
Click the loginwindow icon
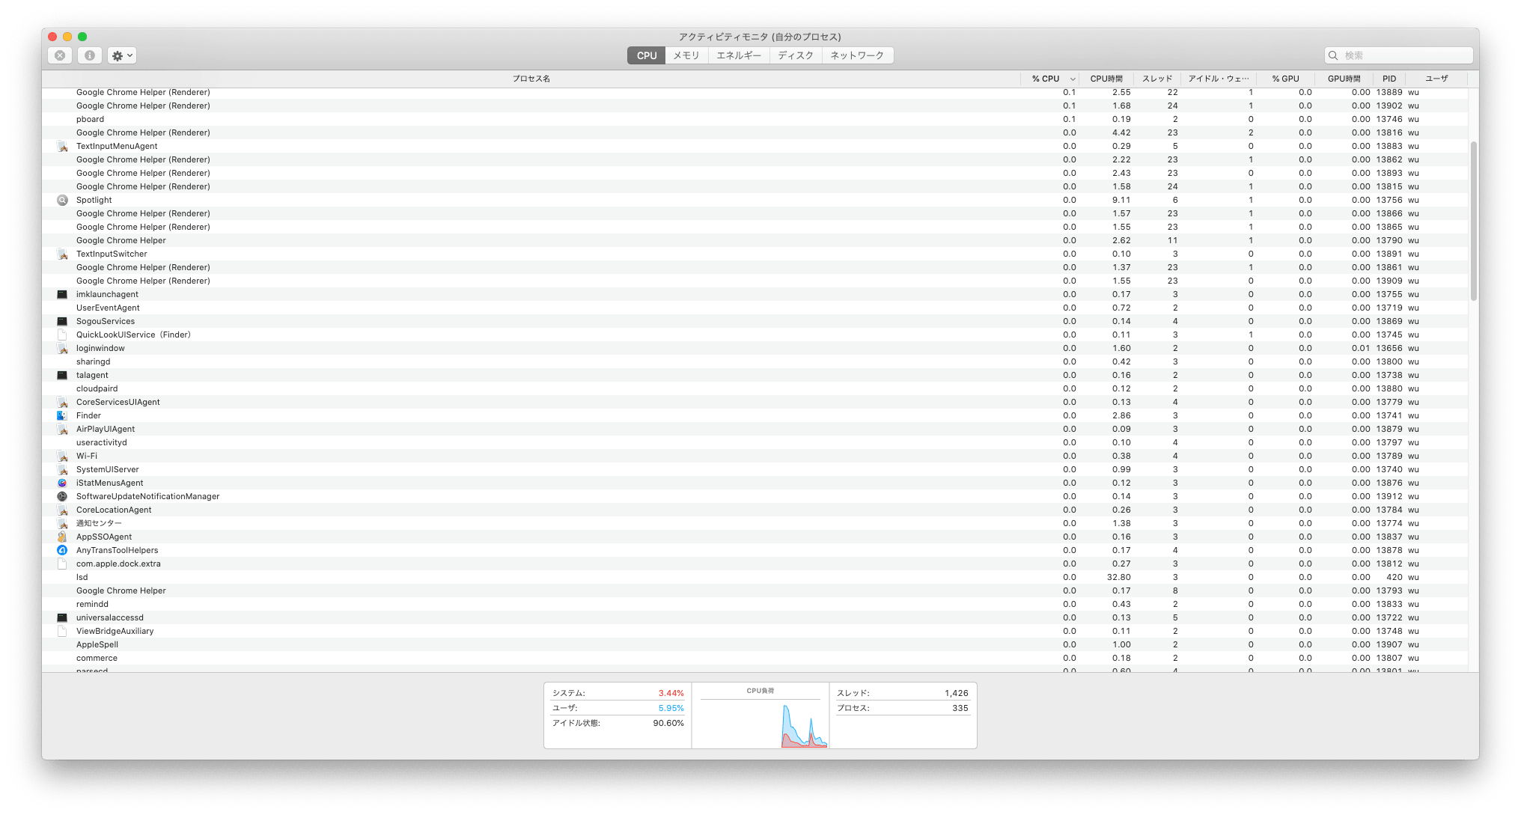point(62,348)
